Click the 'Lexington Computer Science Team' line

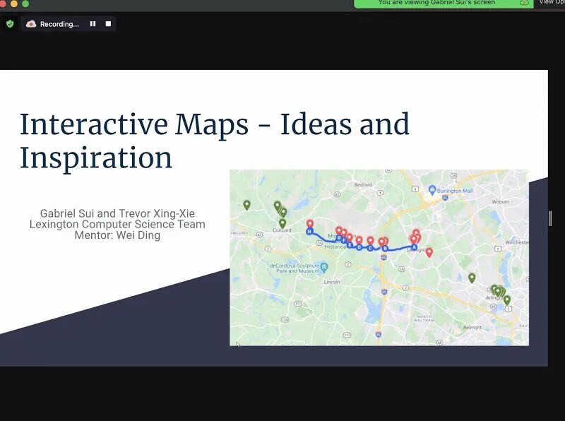point(117,224)
